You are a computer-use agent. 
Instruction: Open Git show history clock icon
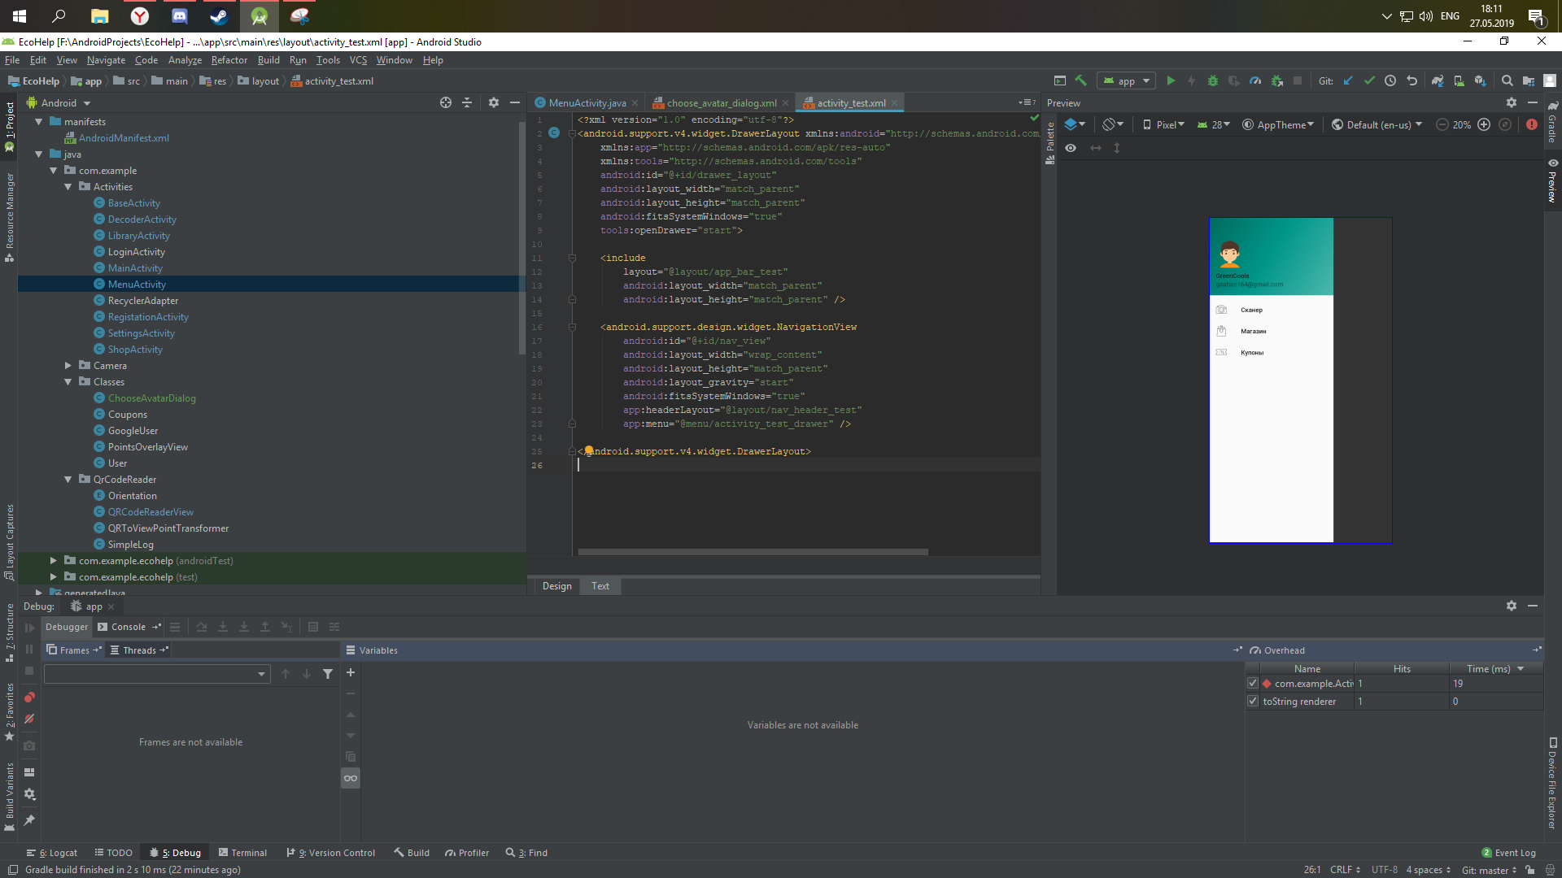[x=1390, y=80]
